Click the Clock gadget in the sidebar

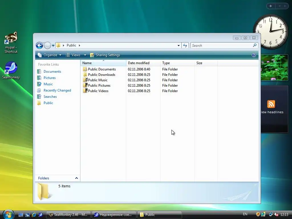click(x=270, y=32)
